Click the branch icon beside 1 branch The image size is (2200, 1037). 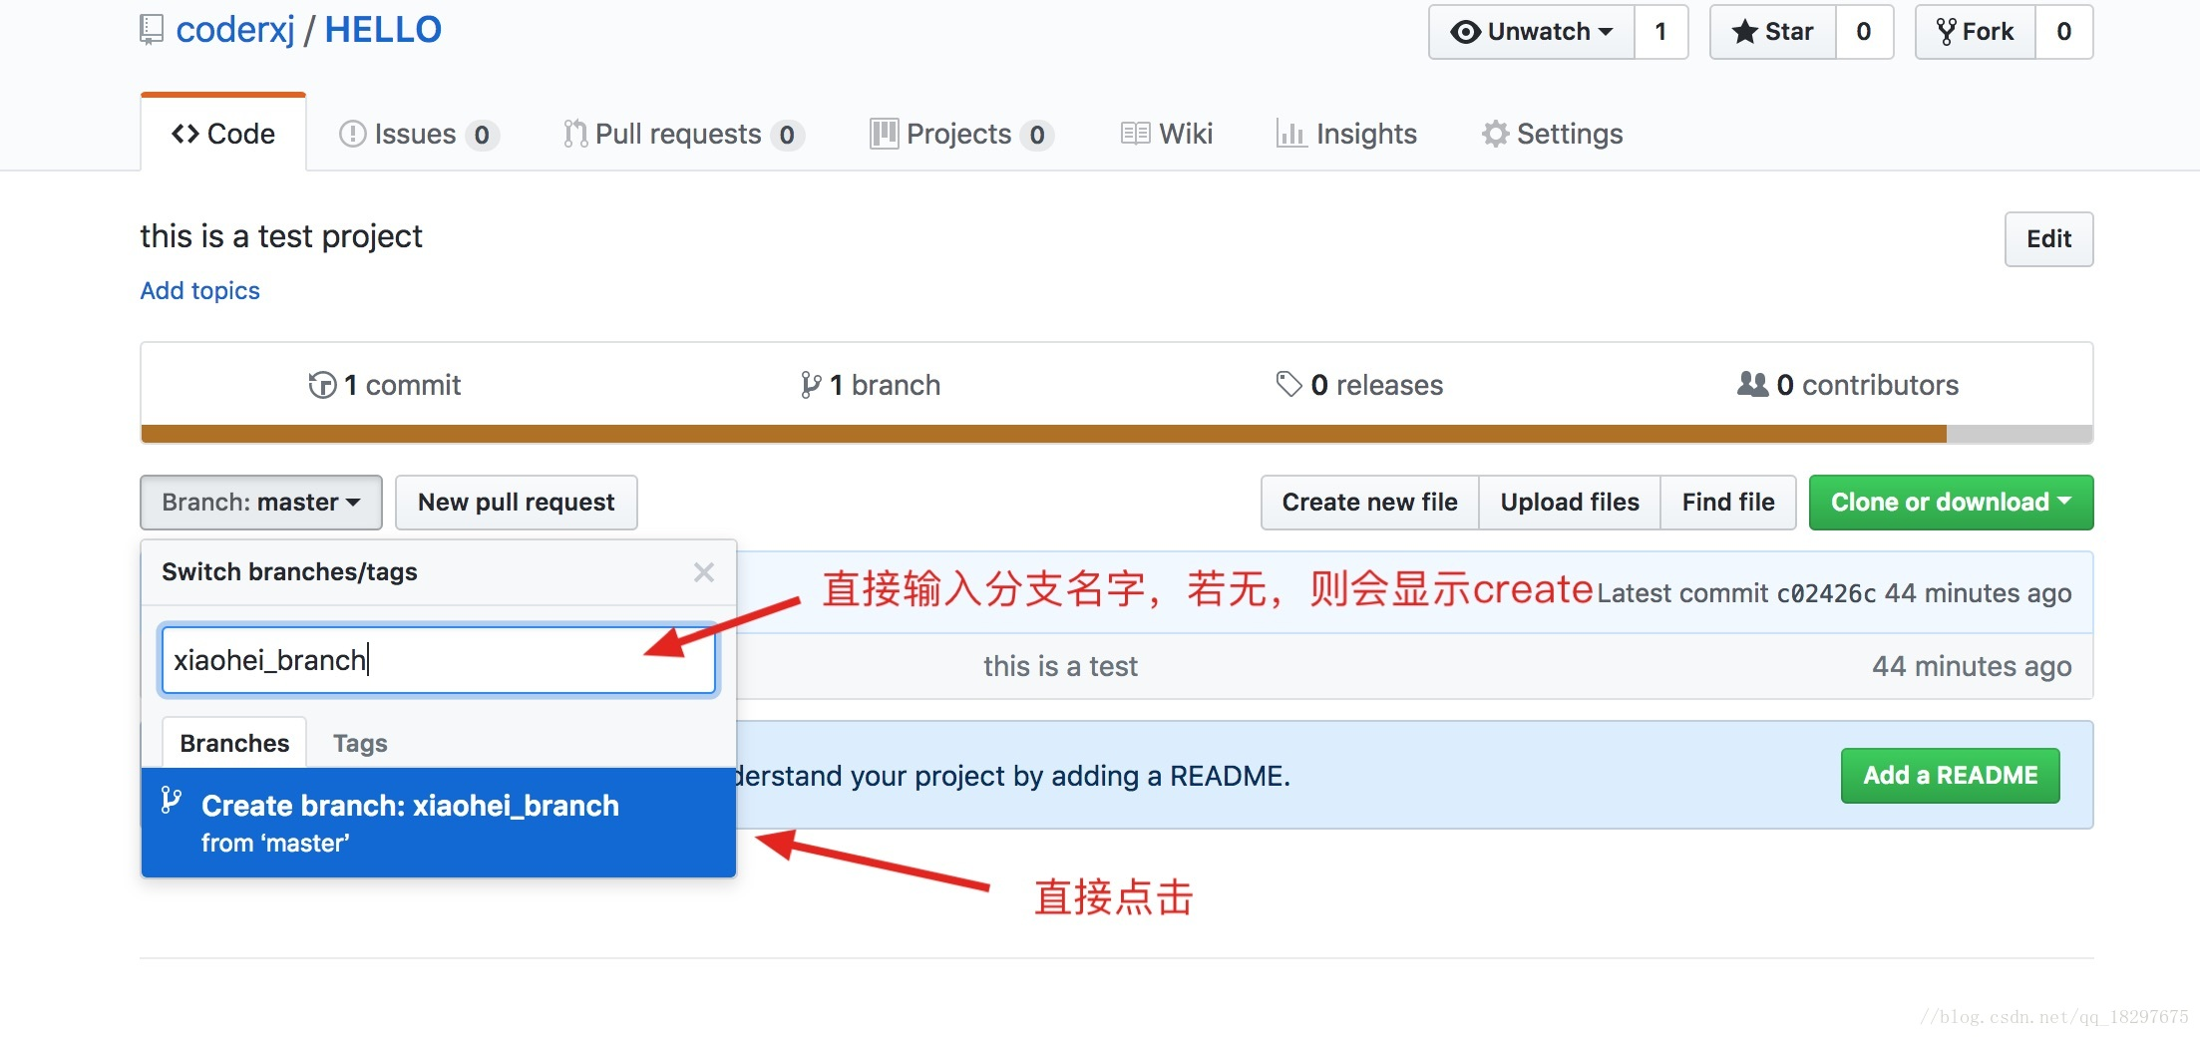coord(811,385)
